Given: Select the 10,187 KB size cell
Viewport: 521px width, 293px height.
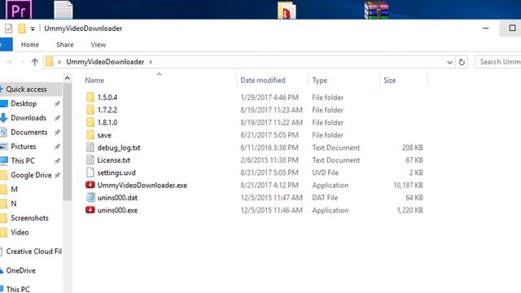Looking at the screenshot, I should 408,185.
